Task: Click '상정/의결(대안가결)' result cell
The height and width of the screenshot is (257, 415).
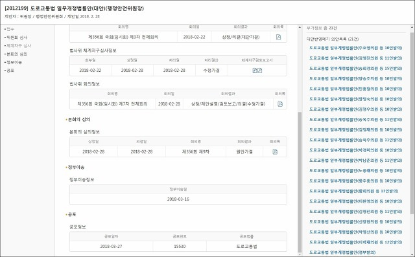Action: tap(241, 37)
